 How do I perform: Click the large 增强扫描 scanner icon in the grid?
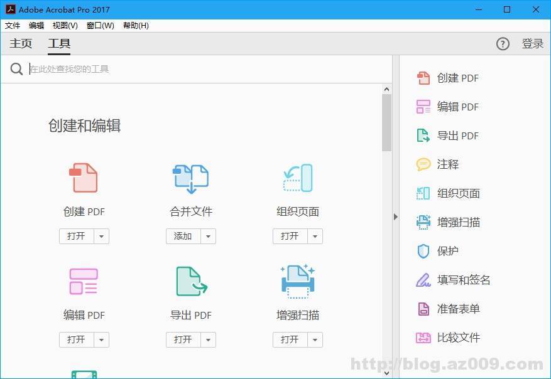pos(298,281)
